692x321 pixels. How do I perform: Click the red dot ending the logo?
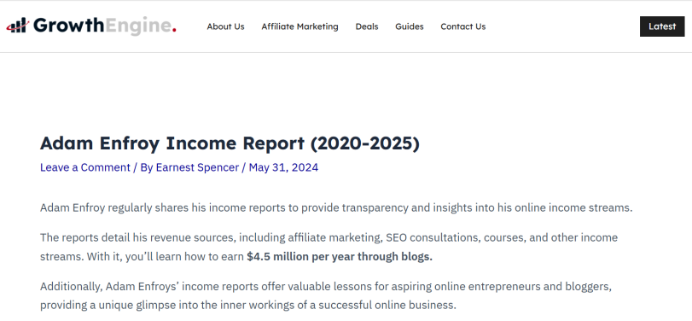pyautogui.click(x=174, y=30)
